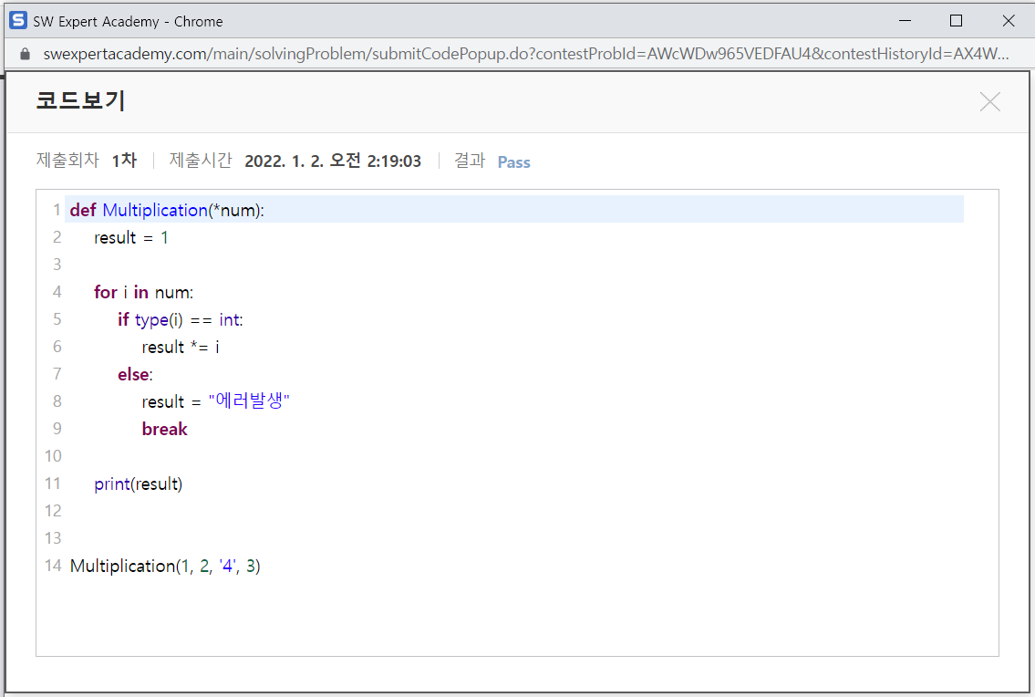Click the "에러발생" string in line 8
This screenshot has width=1035, height=697.
coord(249,401)
